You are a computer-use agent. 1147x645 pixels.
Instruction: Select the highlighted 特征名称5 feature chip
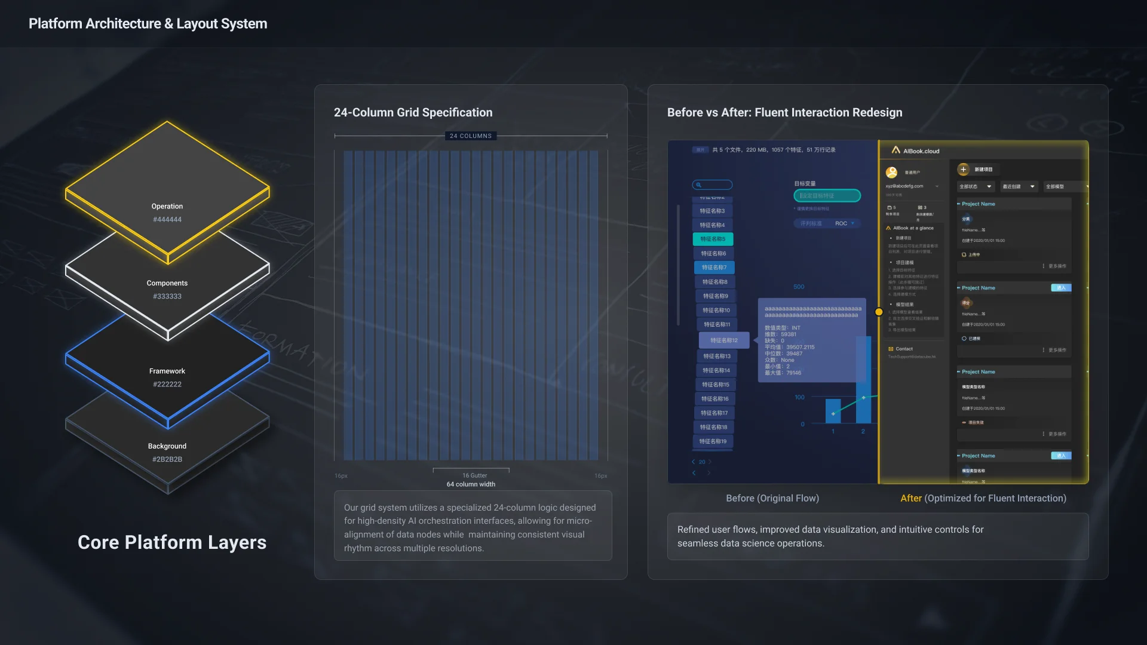point(713,239)
